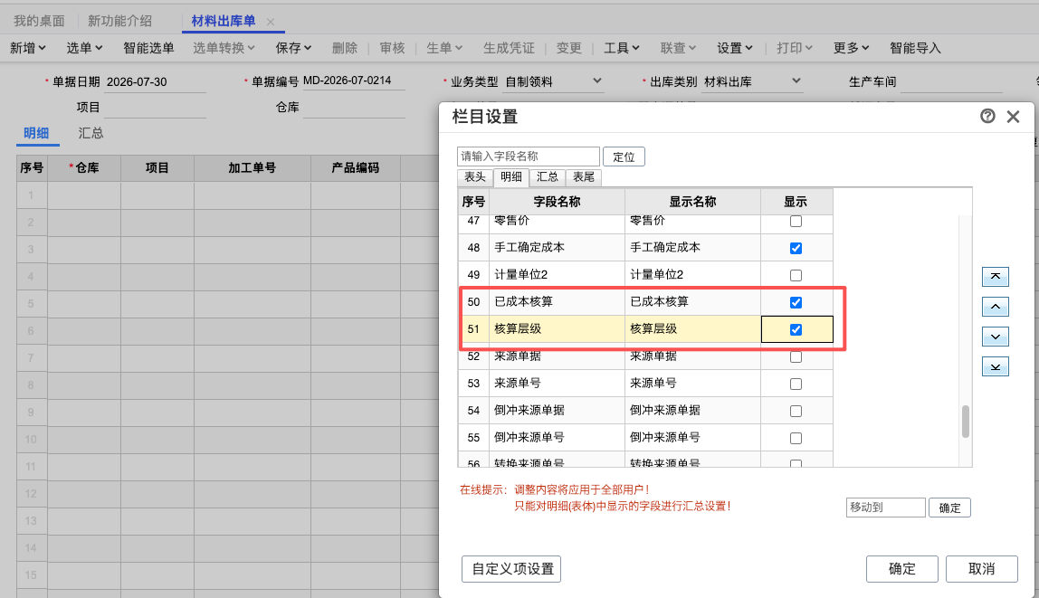This screenshot has width=1039, height=598.
Task: Click the 确定 button beside 移动到
Action: [949, 508]
